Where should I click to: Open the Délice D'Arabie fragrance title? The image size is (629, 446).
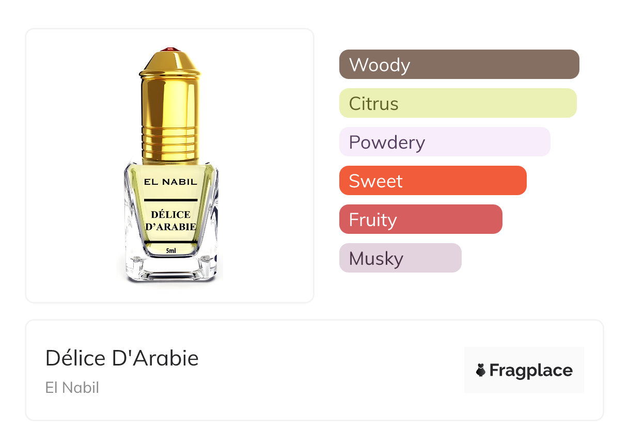coord(122,358)
